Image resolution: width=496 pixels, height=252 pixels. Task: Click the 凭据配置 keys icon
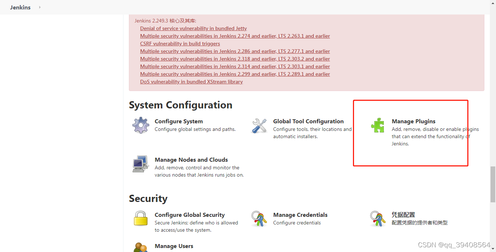(x=378, y=219)
